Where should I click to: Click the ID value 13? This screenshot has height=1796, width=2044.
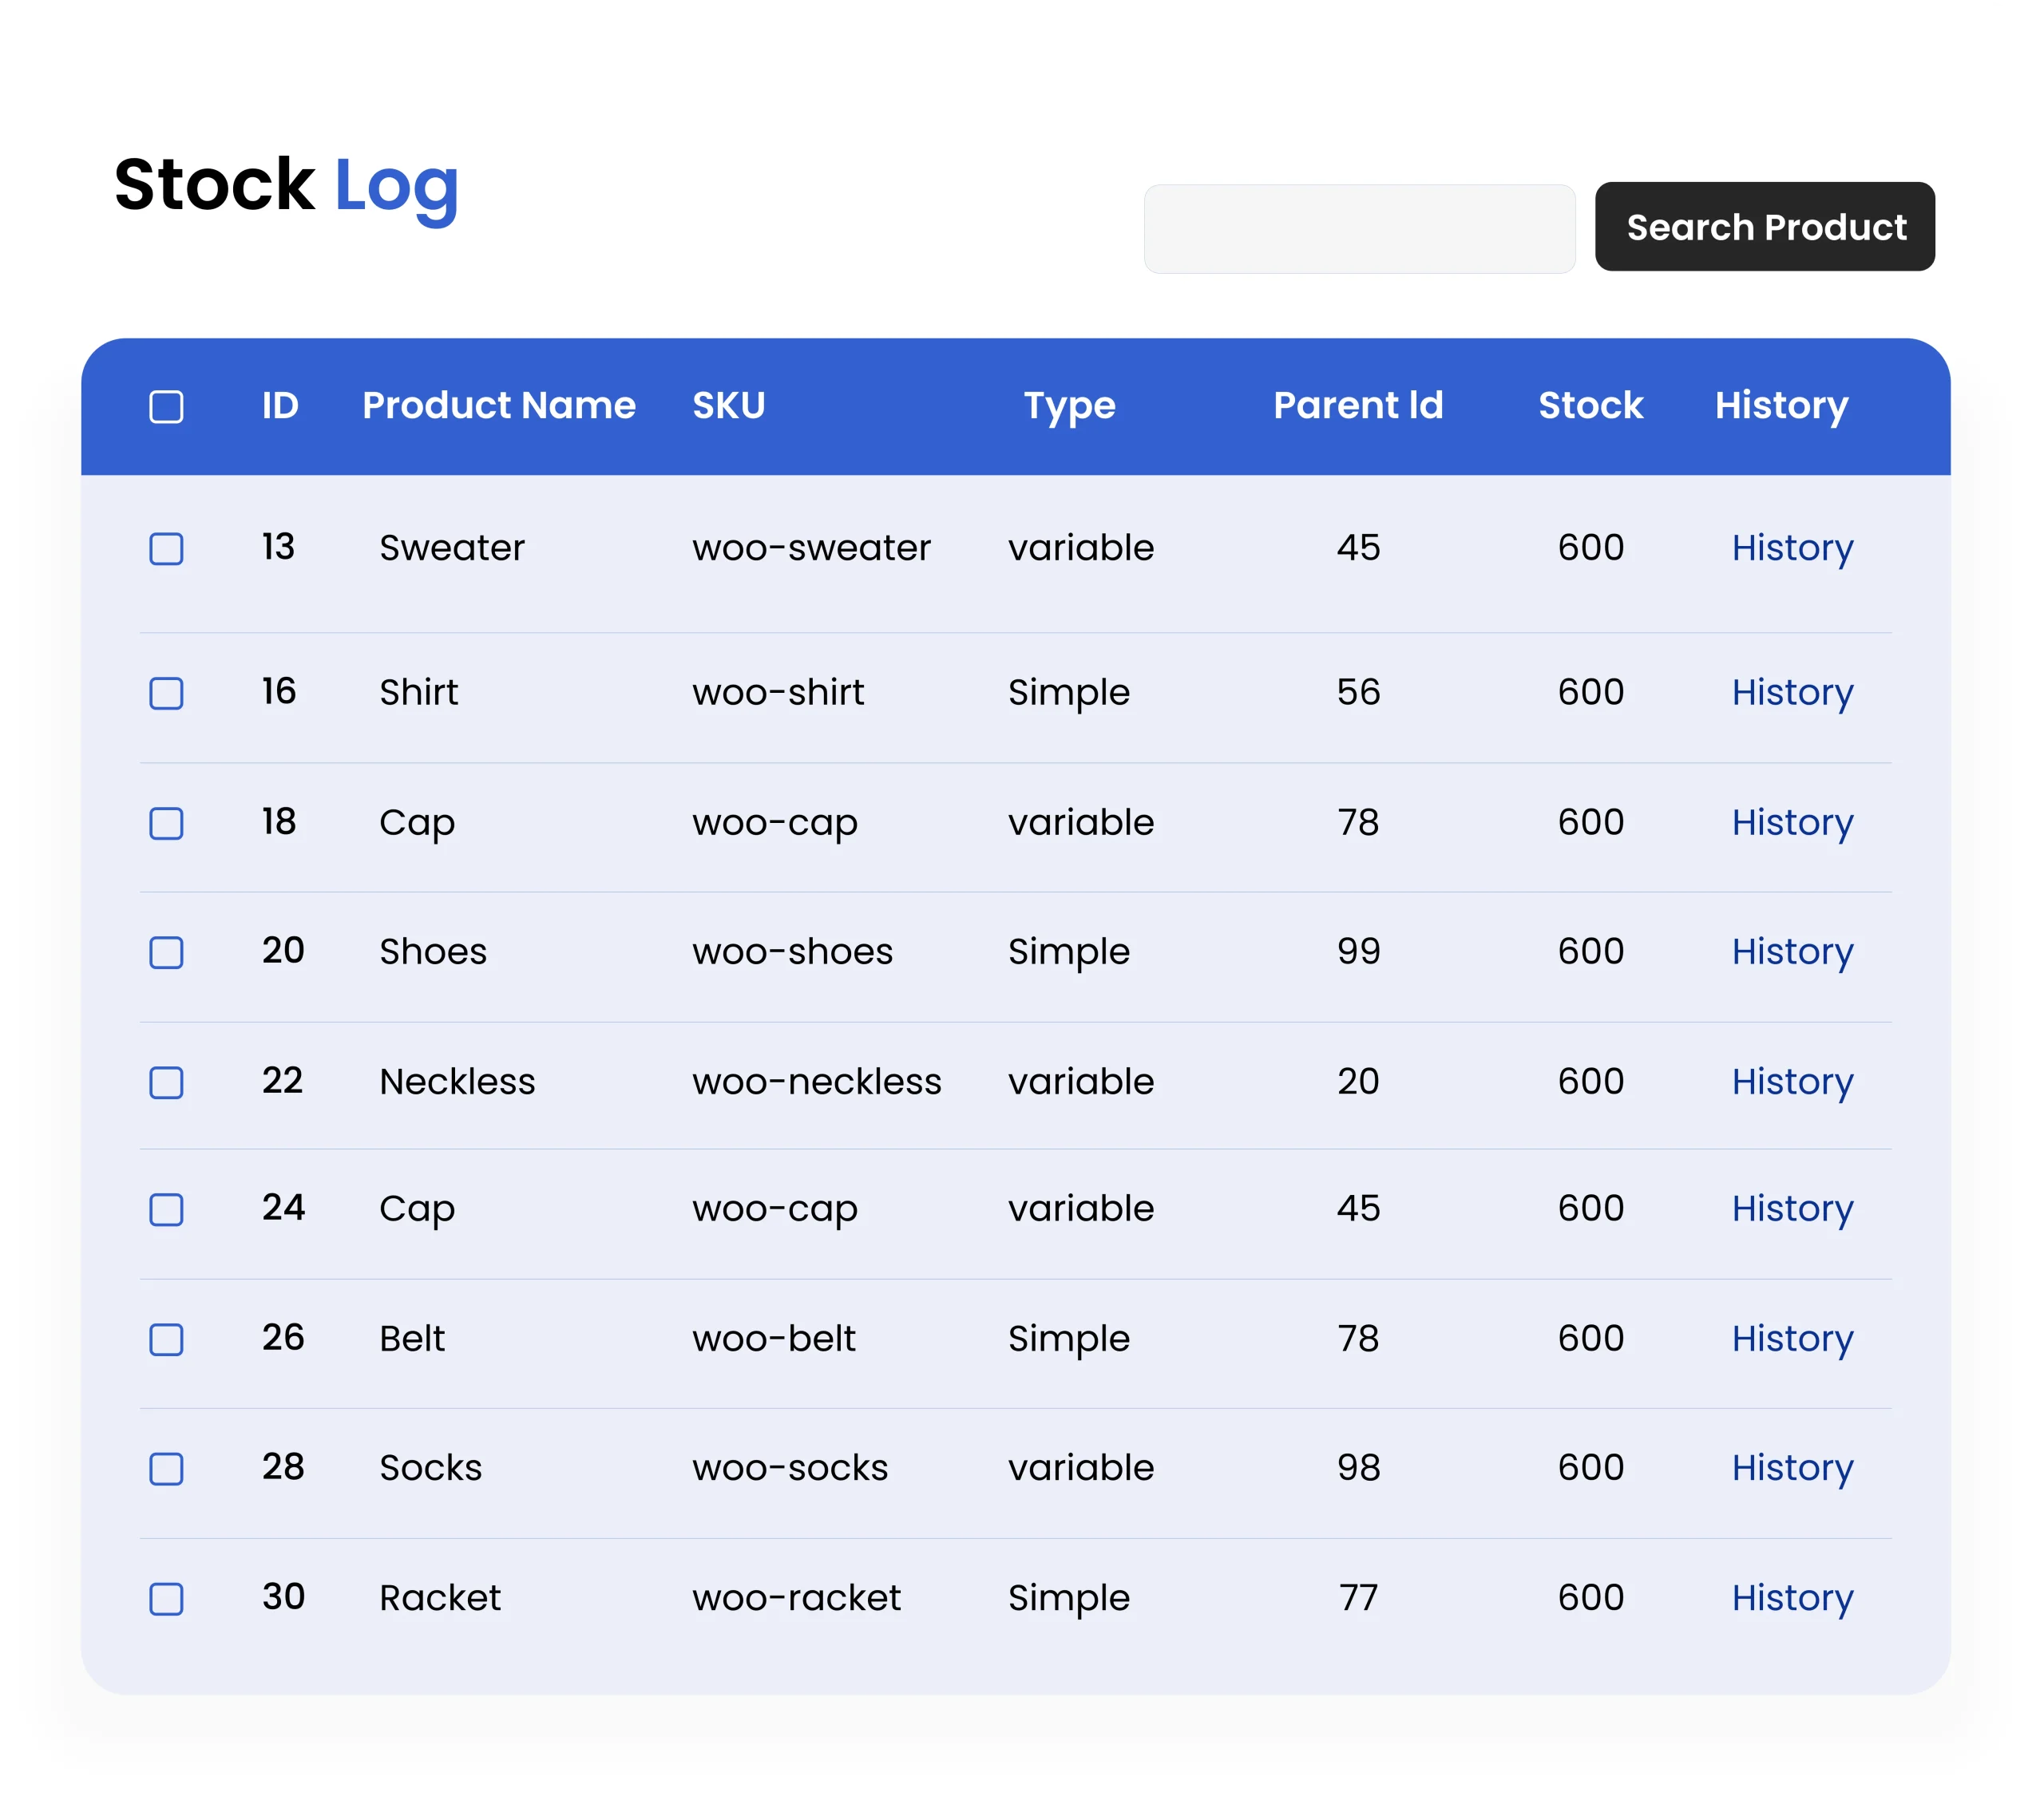[278, 546]
